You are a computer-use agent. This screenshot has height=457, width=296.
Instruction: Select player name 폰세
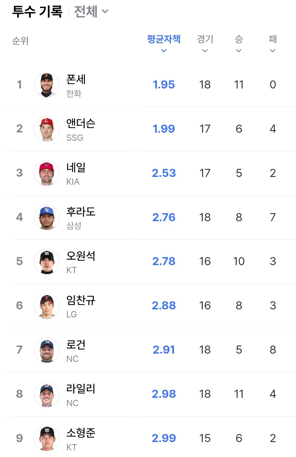[76, 79]
